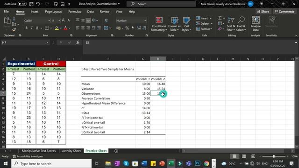Click Increase Decimal icon
This screenshot has width=299, height=168.
click(x=139, y=28)
